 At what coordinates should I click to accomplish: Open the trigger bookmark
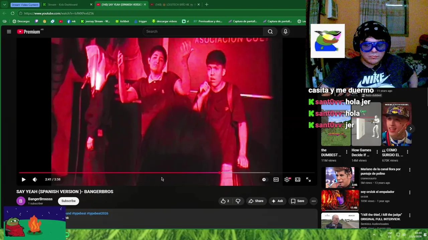click(140, 21)
